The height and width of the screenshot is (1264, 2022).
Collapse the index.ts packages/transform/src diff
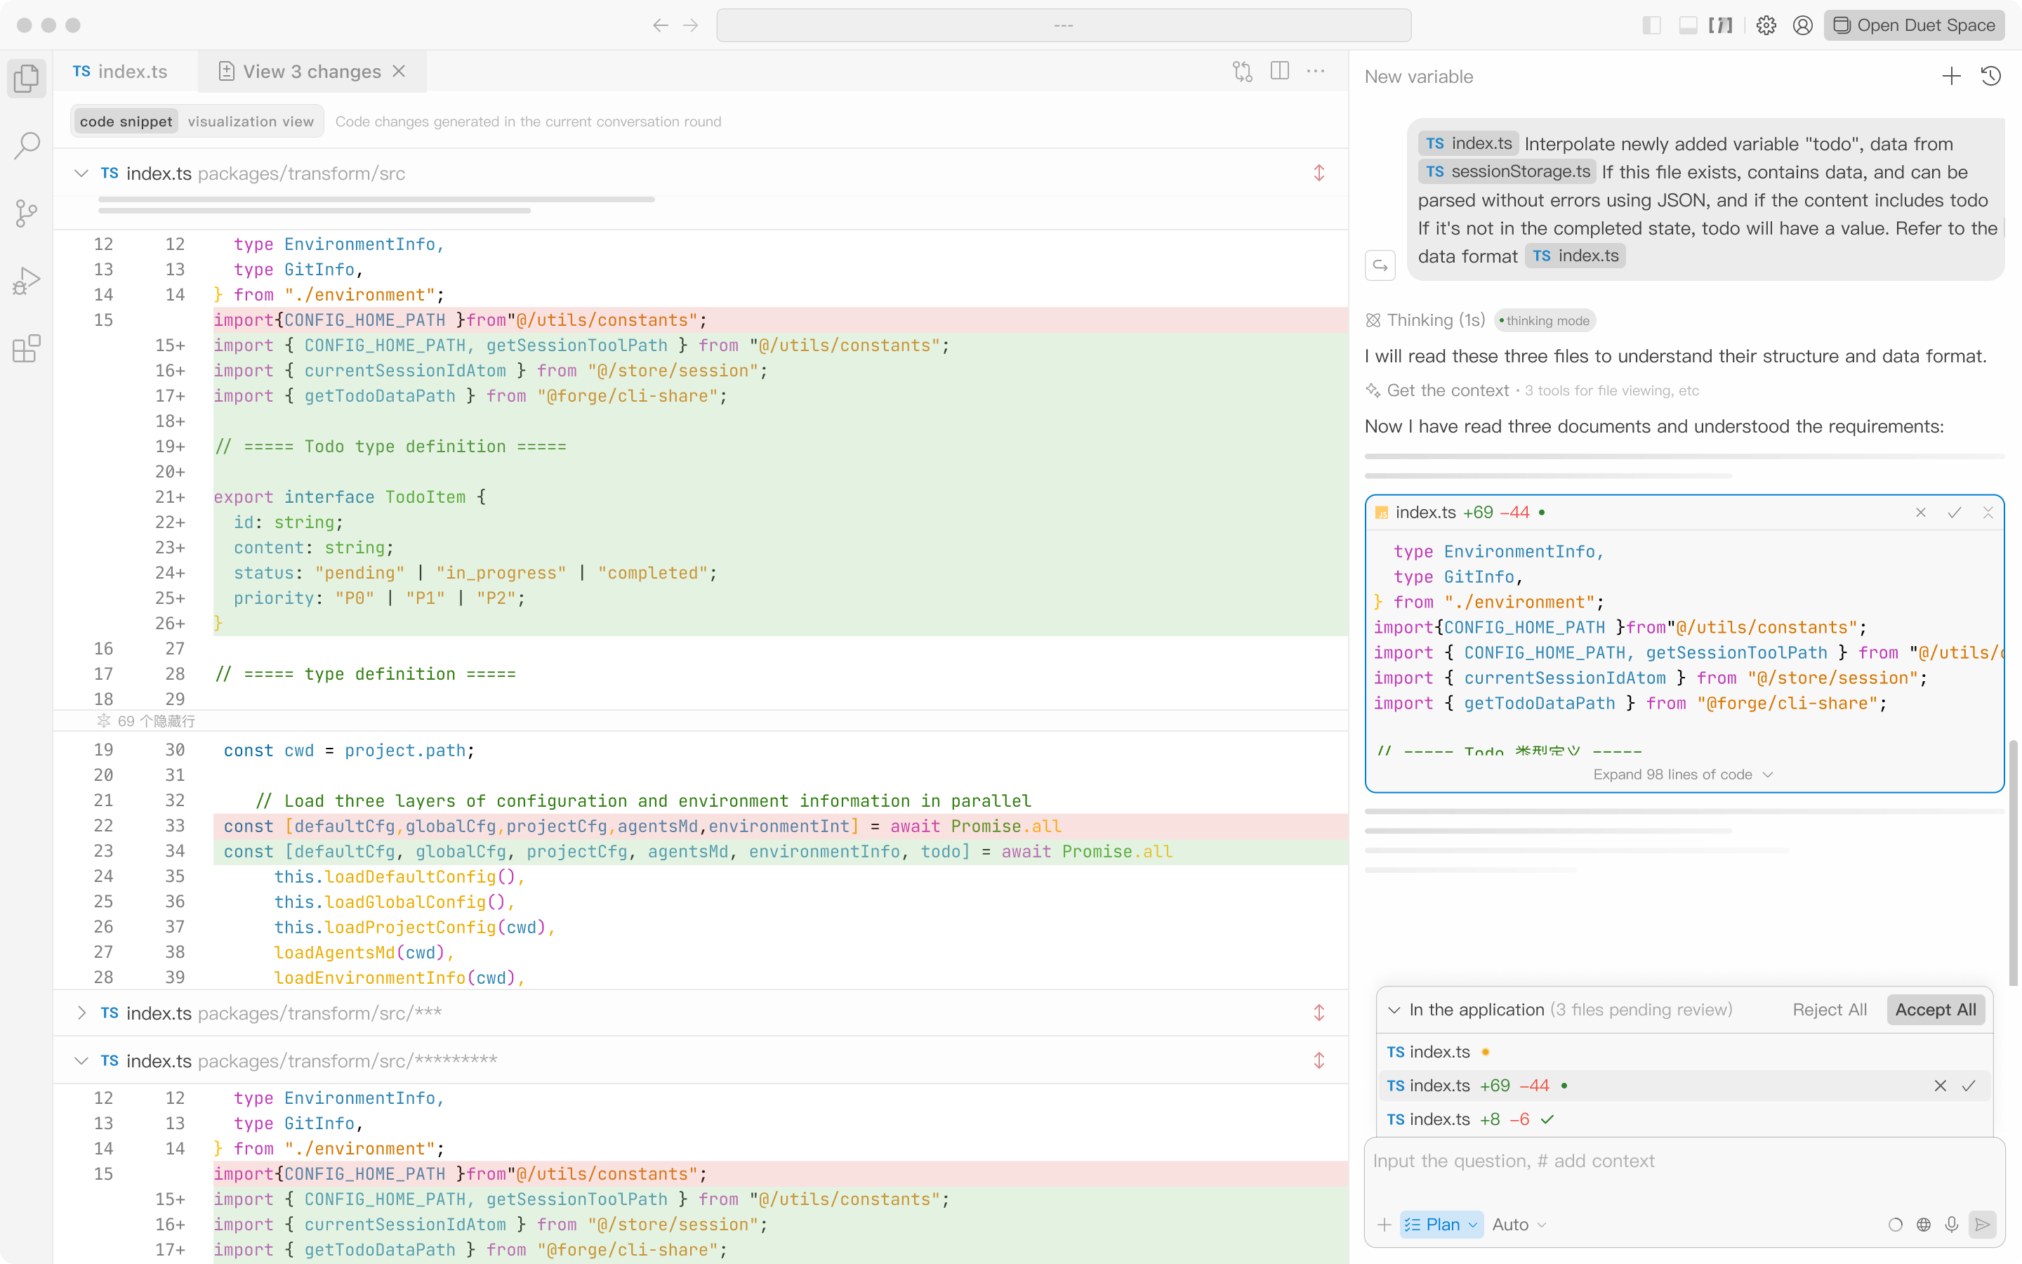tap(81, 173)
